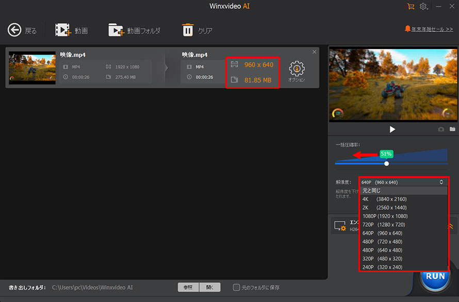This screenshot has height=302, width=459.
Task: Open the 年末年始セール sale link
Action: (x=428, y=29)
